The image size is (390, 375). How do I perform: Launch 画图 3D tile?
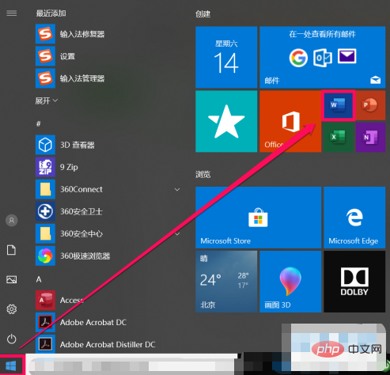click(x=290, y=282)
